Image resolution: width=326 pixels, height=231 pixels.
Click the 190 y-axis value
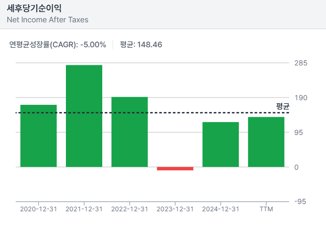coord(301,98)
